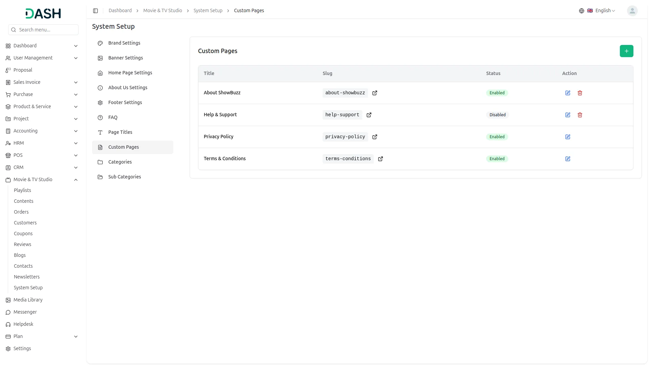Click the user avatar icon
650x365 pixels.
coord(632,11)
